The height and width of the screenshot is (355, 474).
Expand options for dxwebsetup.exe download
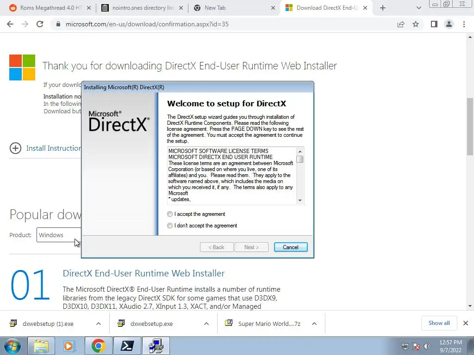pyautogui.click(x=206, y=324)
